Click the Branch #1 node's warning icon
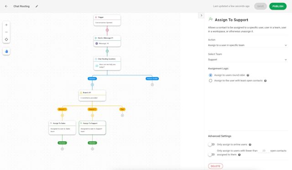 (x=81, y=93)
